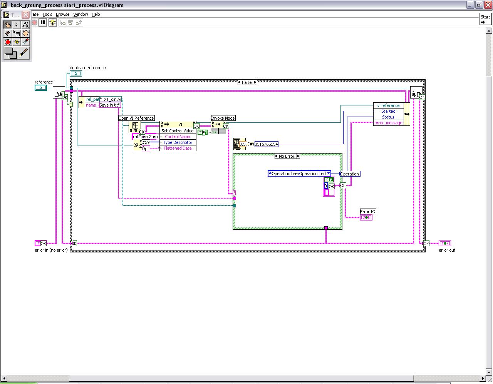Viewport: 493px width, 384px height.
Task: Click the Step Over toolbar button
Action: 70,23
